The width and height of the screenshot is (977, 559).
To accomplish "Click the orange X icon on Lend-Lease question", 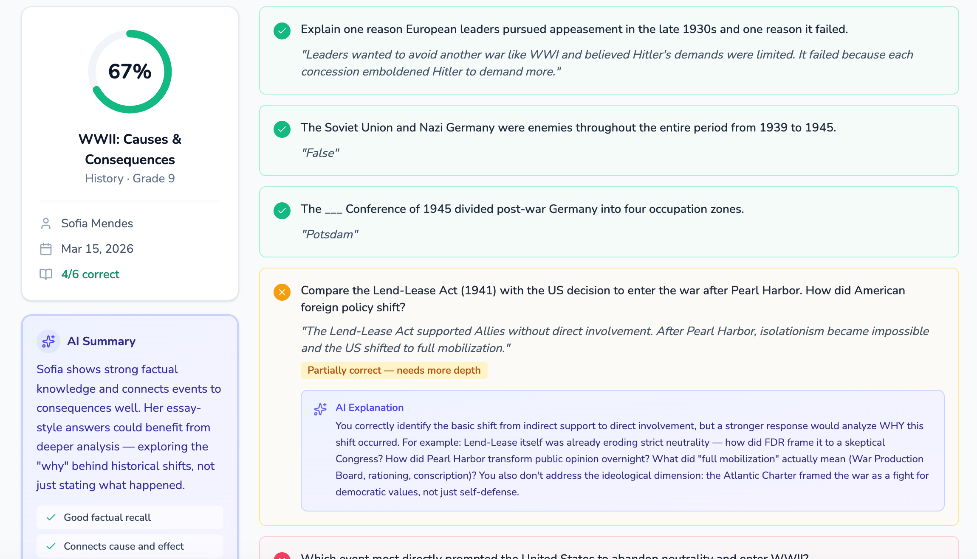I will [282, 292].
